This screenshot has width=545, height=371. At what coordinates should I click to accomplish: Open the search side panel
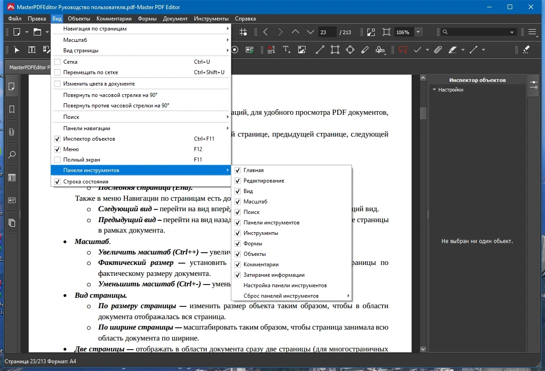click(x=12, y=155)
